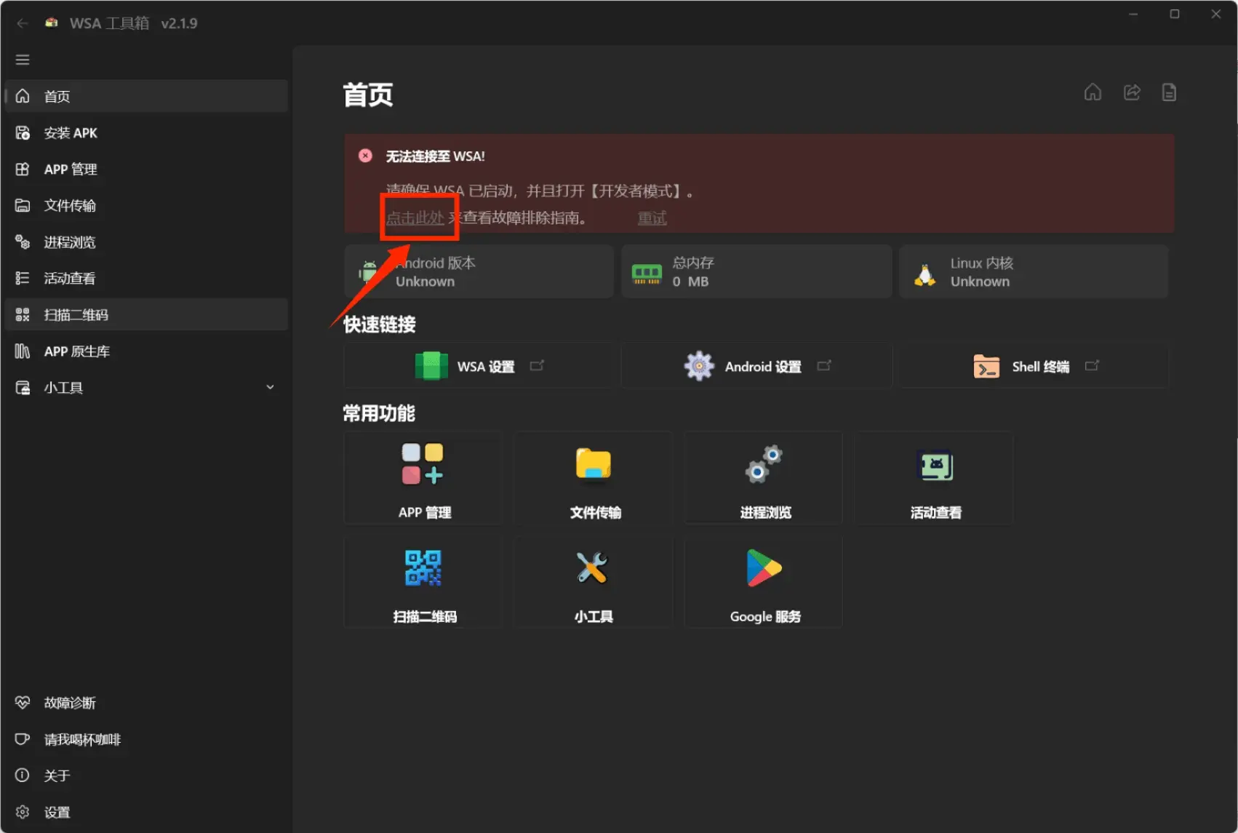The image size is (1238, 833).
Task: Click the 快速链接 section heading
Action: (x=379, y=324)
